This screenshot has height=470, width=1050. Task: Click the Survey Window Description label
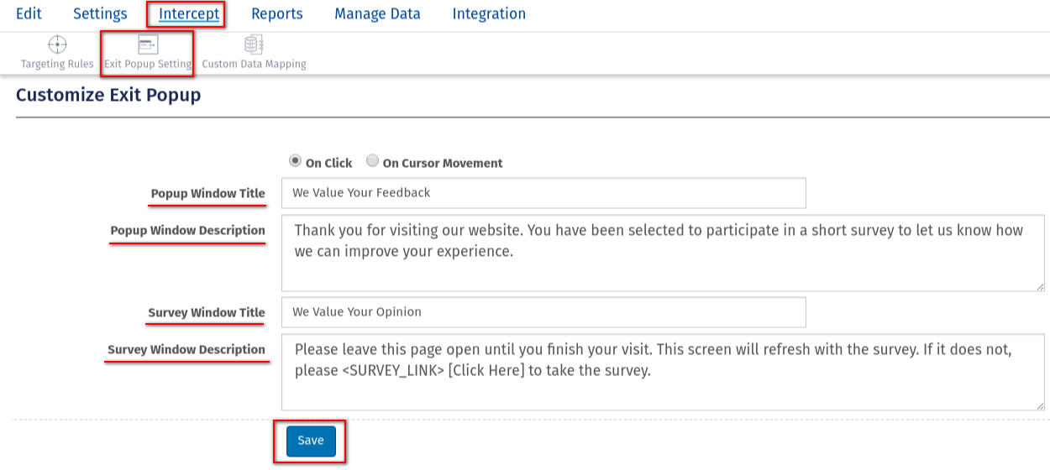tap(186, 350)
